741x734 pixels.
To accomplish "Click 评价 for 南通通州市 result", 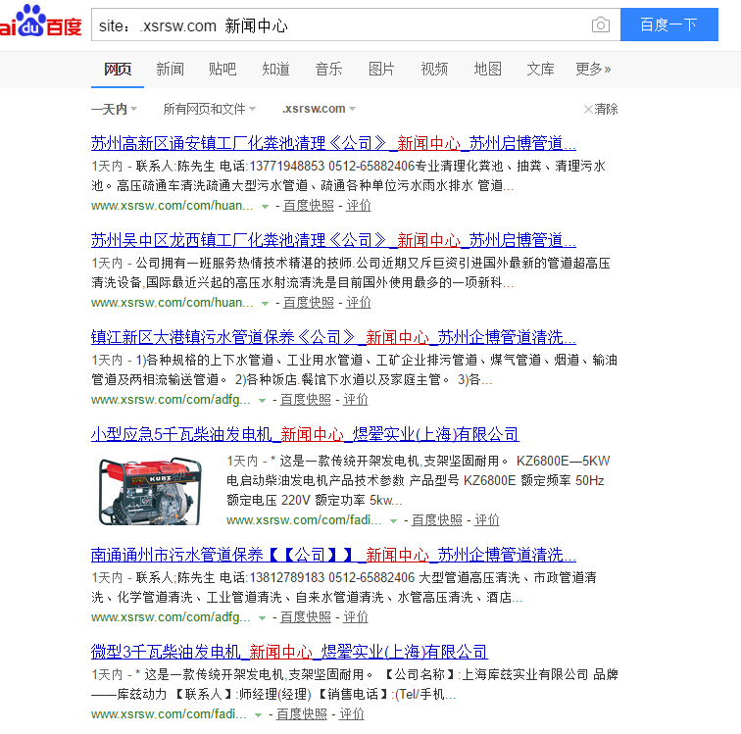I will 356,617.
